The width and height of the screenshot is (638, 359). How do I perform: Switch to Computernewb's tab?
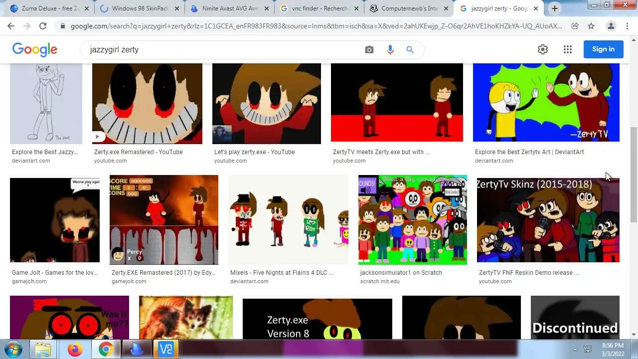pos(409,8)
